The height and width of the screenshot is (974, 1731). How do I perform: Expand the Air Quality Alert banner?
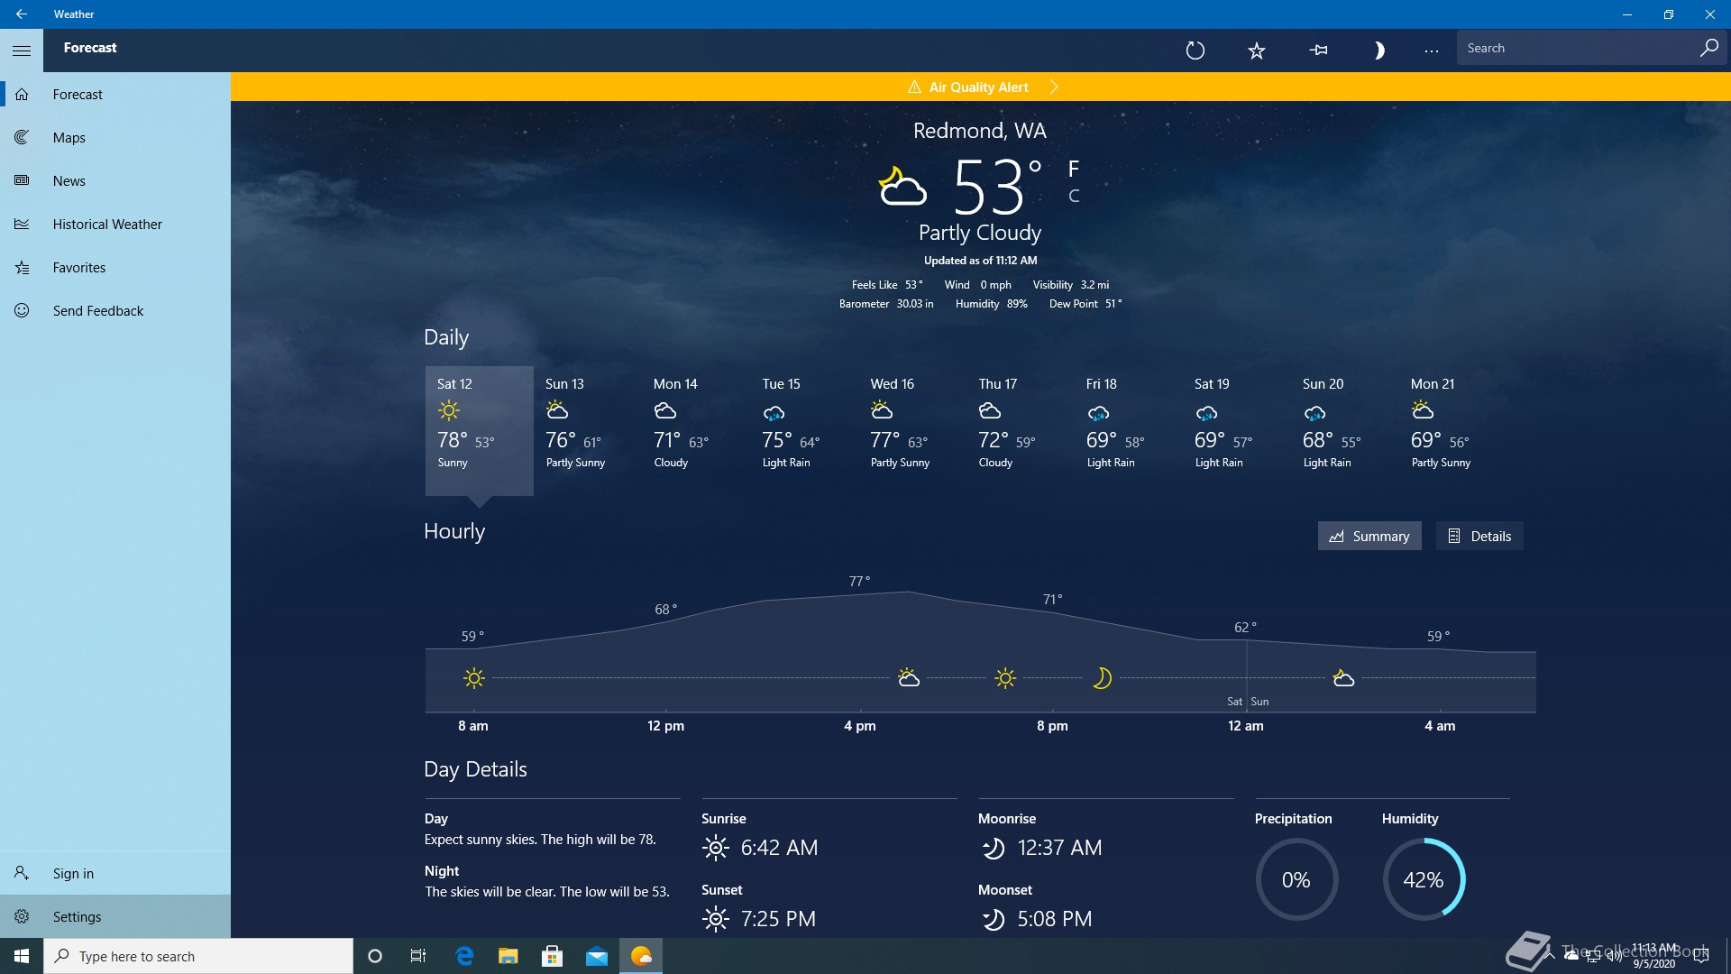981,87
